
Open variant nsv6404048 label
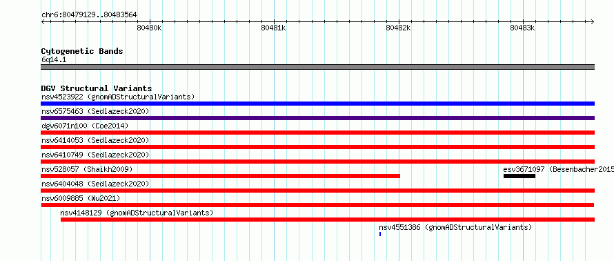pyautogui.click(x=95, y=184)
